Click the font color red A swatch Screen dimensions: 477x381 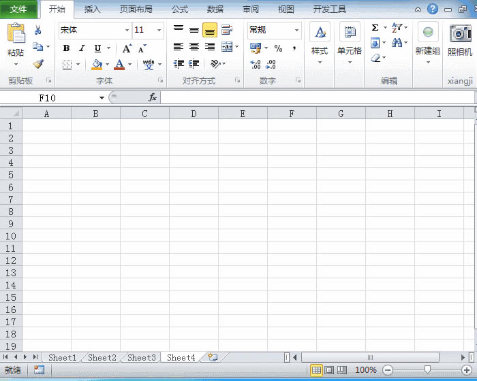pyautogui.click(x=119, y=65)
